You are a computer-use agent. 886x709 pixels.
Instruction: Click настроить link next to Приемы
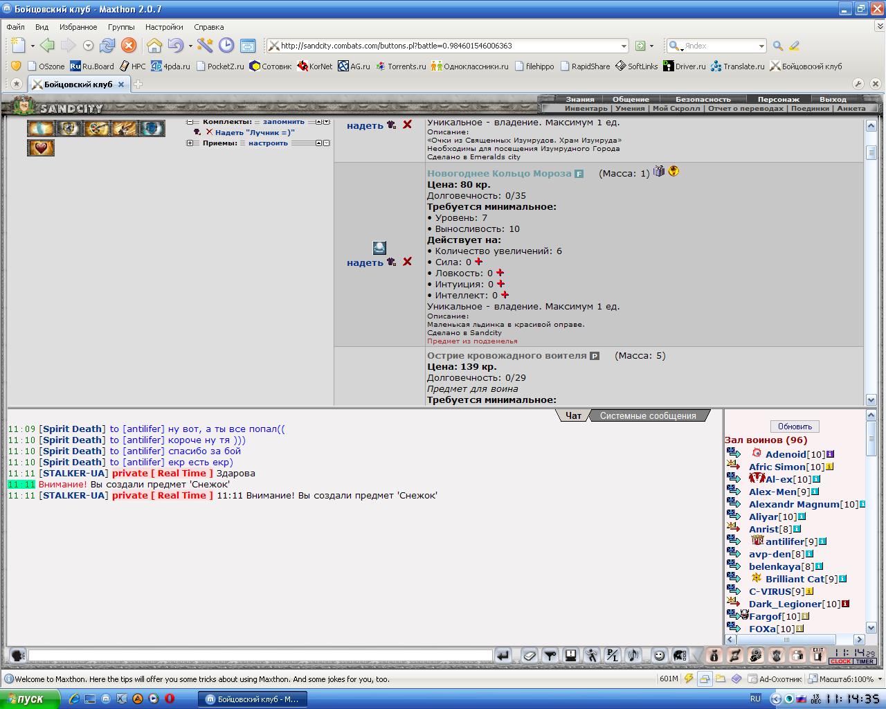click(268, 143)
